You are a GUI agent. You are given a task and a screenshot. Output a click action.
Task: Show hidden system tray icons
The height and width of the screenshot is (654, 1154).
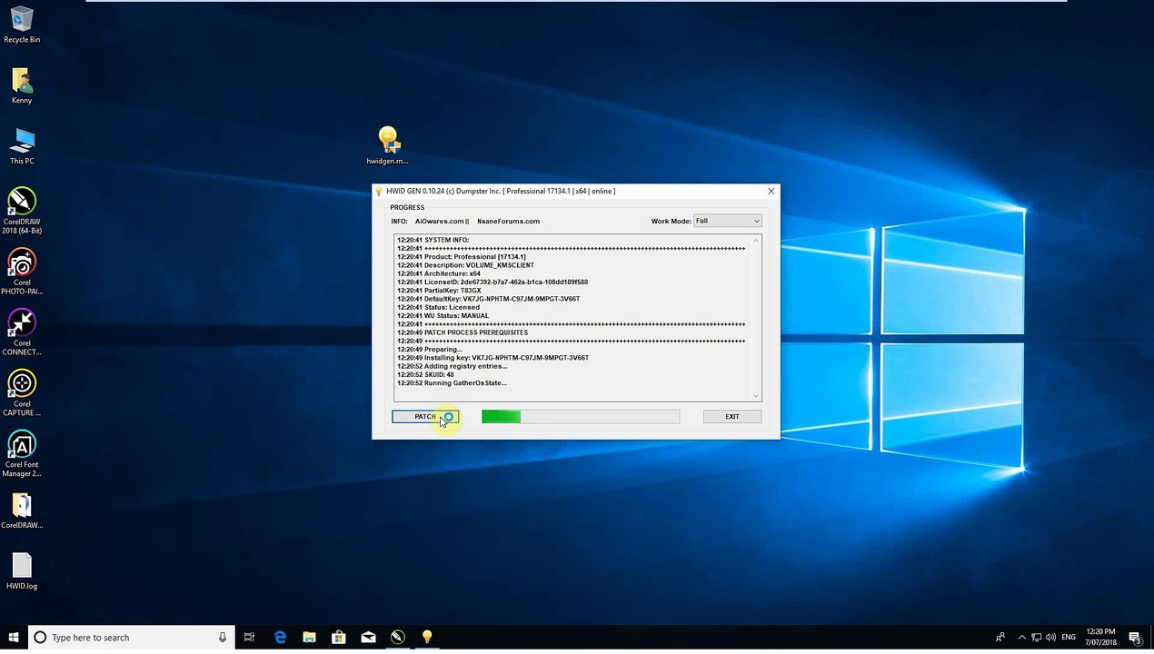click(x=1022, y=638)
